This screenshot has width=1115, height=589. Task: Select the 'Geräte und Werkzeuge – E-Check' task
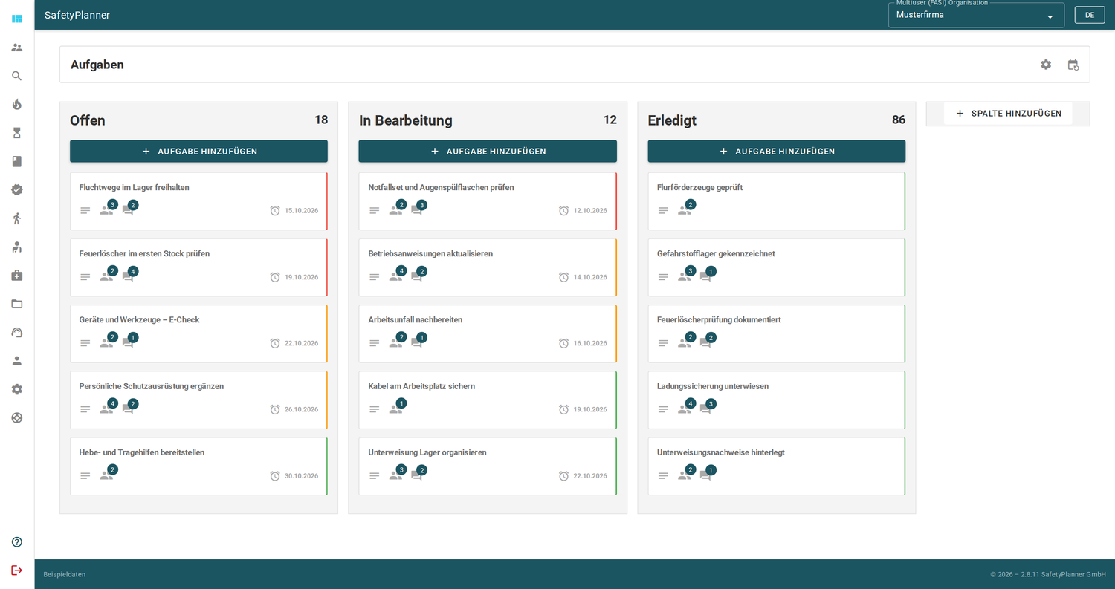tap(198, 333)
